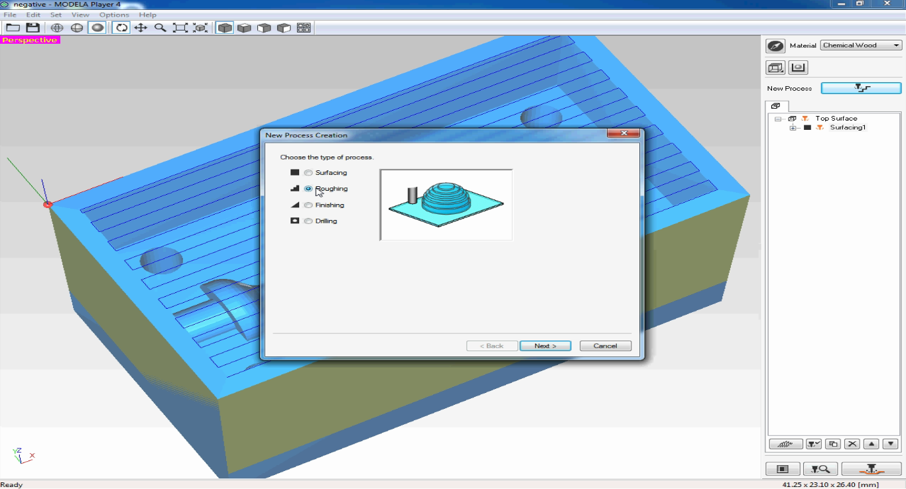This screenshot has width=906, height=489.
Task: Switch to the four-pane split view
Action: (304, 28)
